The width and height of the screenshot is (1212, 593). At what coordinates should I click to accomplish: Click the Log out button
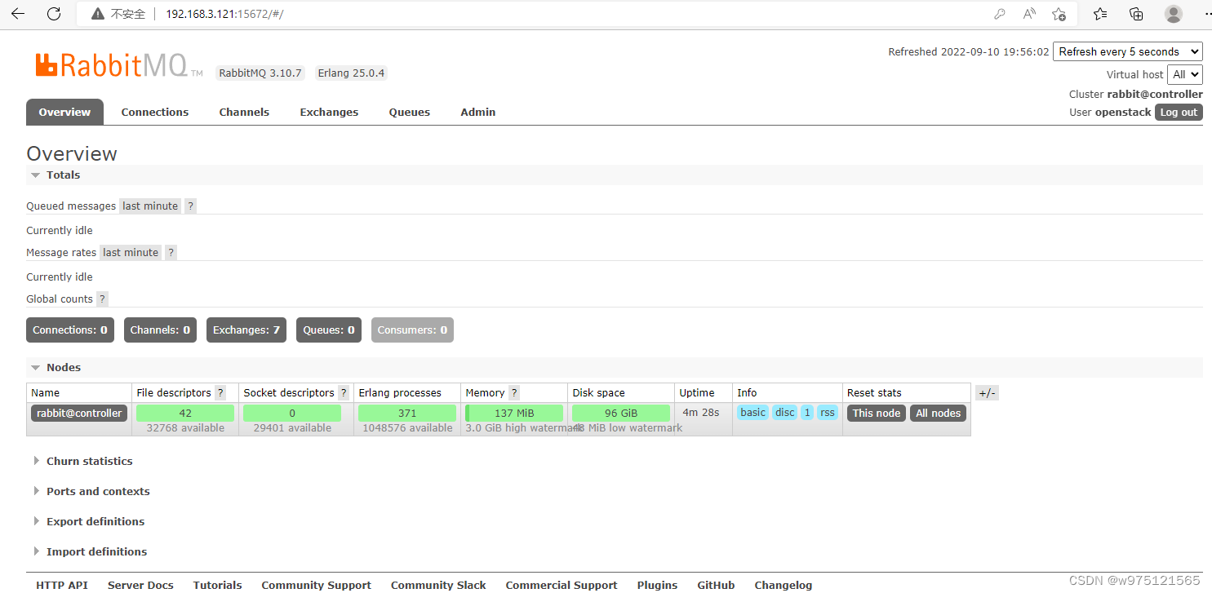(x=1178, y=112)
